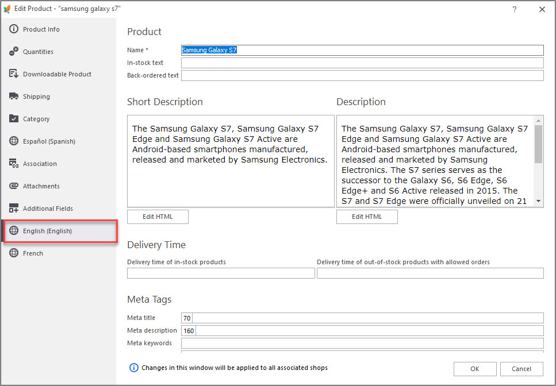Open the Downloadable Product section
The image size is (556, 386).
(59, 74)
